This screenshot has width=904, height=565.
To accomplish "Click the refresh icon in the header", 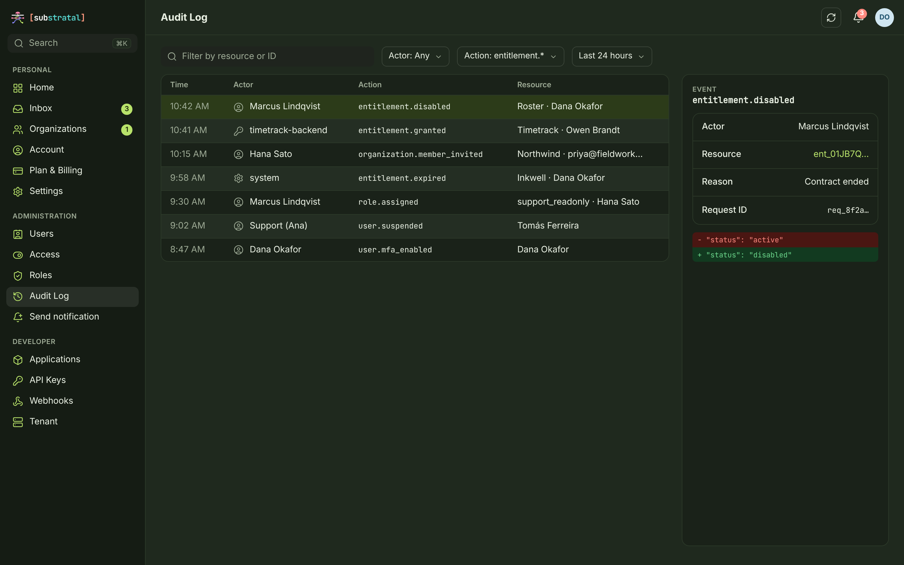I will (831, 18).
